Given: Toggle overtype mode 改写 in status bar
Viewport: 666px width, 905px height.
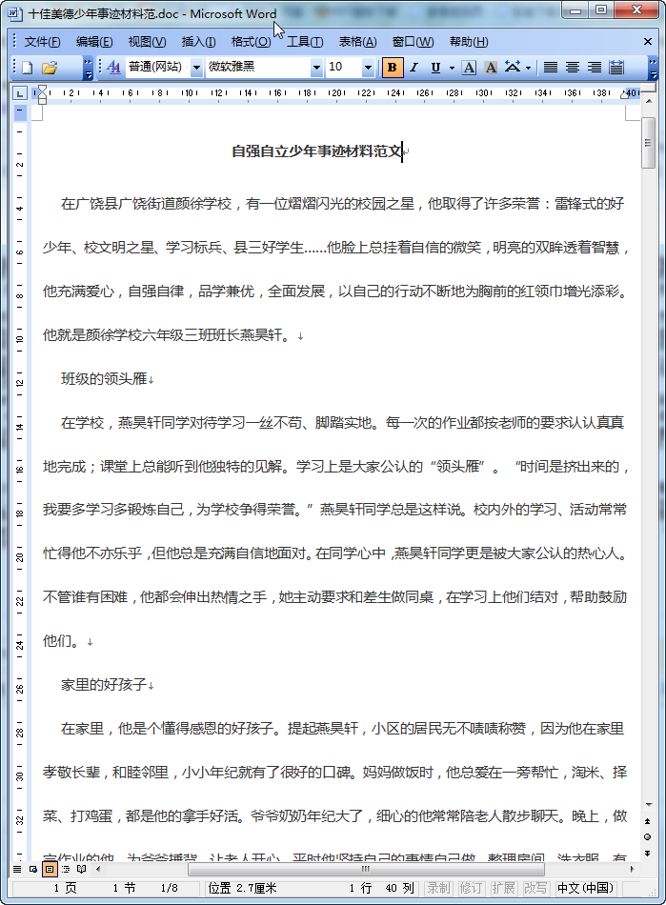Looking at the screenshot, I should point(535,888).
